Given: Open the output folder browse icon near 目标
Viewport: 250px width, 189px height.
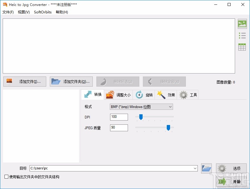Looking at the screenshot, I should point(206,168).
